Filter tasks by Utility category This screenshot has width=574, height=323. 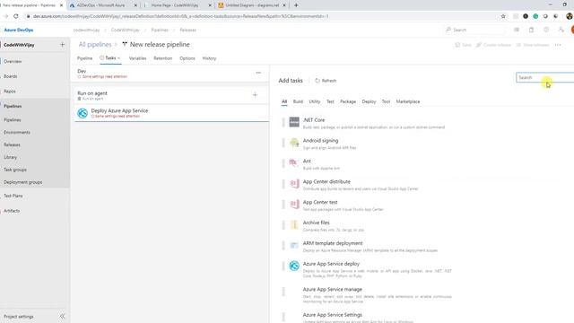pyautogui.click(x=315, y=101)
